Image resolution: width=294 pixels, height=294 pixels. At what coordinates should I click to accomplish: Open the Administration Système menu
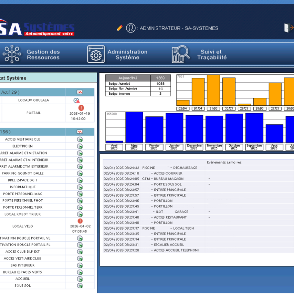(x=127, y=54)
